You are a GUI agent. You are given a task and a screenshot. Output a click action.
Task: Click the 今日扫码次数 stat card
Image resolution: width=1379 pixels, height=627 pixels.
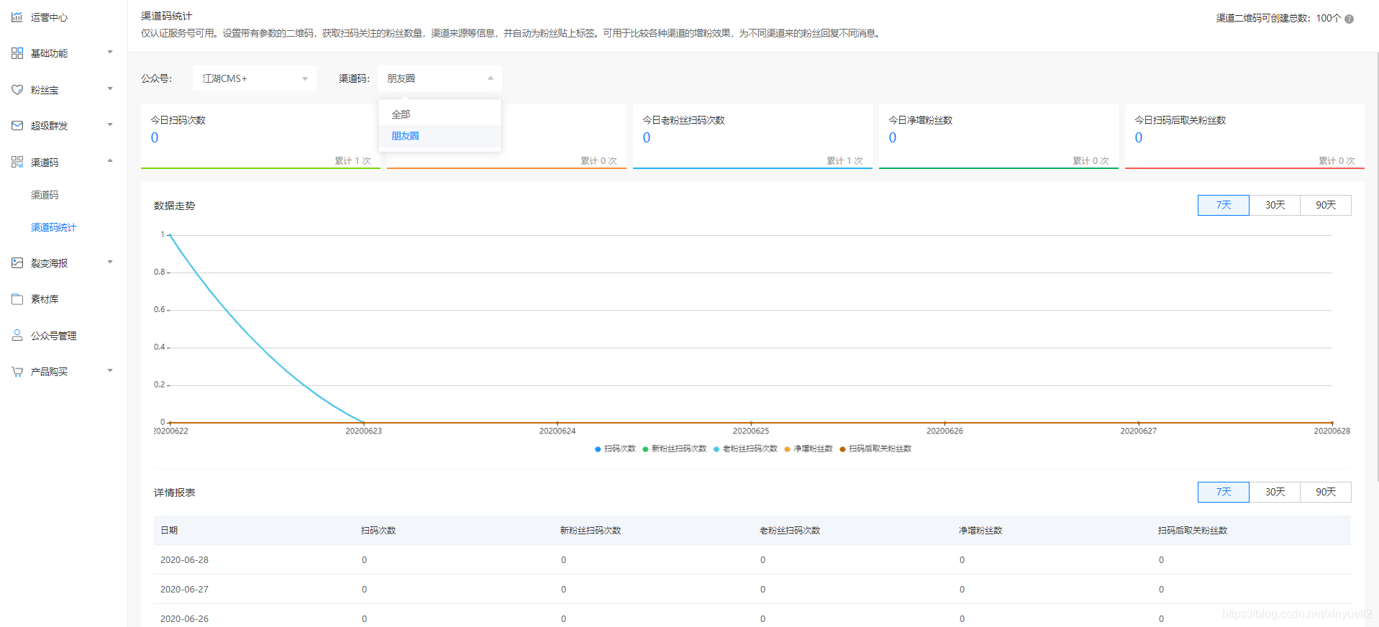point(260,137)
